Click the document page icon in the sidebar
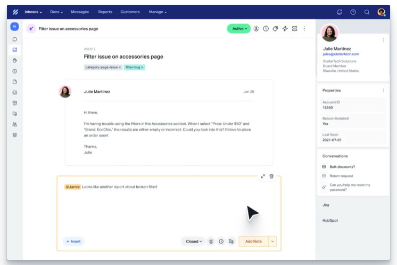397x265 pixels. pyautogui.click(x=15, y=82)
